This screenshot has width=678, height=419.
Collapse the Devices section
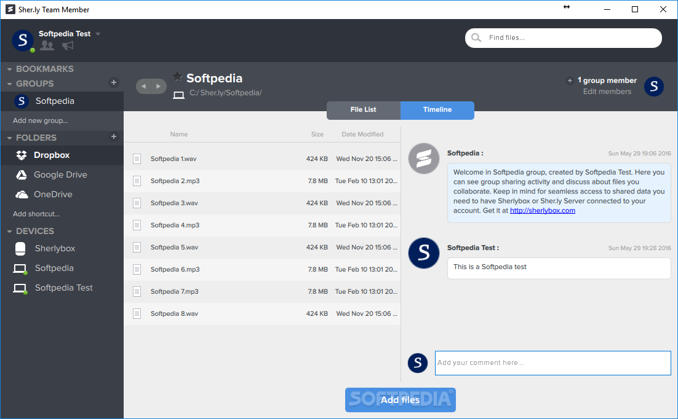click(9, 232)
